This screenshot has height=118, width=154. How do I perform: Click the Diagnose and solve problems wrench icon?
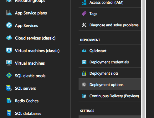[x=84, y=25]
